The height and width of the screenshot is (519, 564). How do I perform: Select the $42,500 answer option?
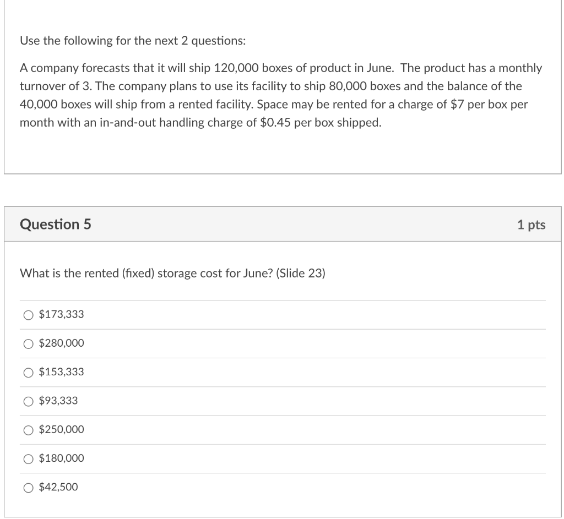coord(28,487)
